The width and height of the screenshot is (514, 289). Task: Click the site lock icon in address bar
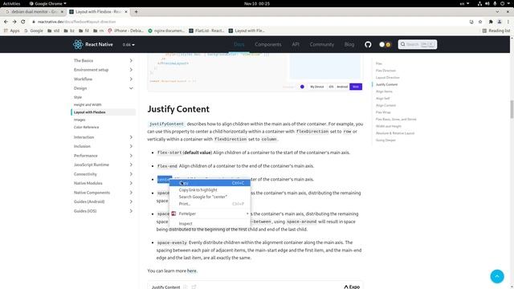point(34,22)
